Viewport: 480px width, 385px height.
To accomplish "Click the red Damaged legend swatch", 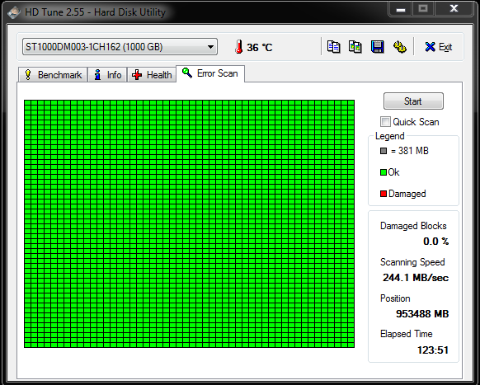I will 384,194.
